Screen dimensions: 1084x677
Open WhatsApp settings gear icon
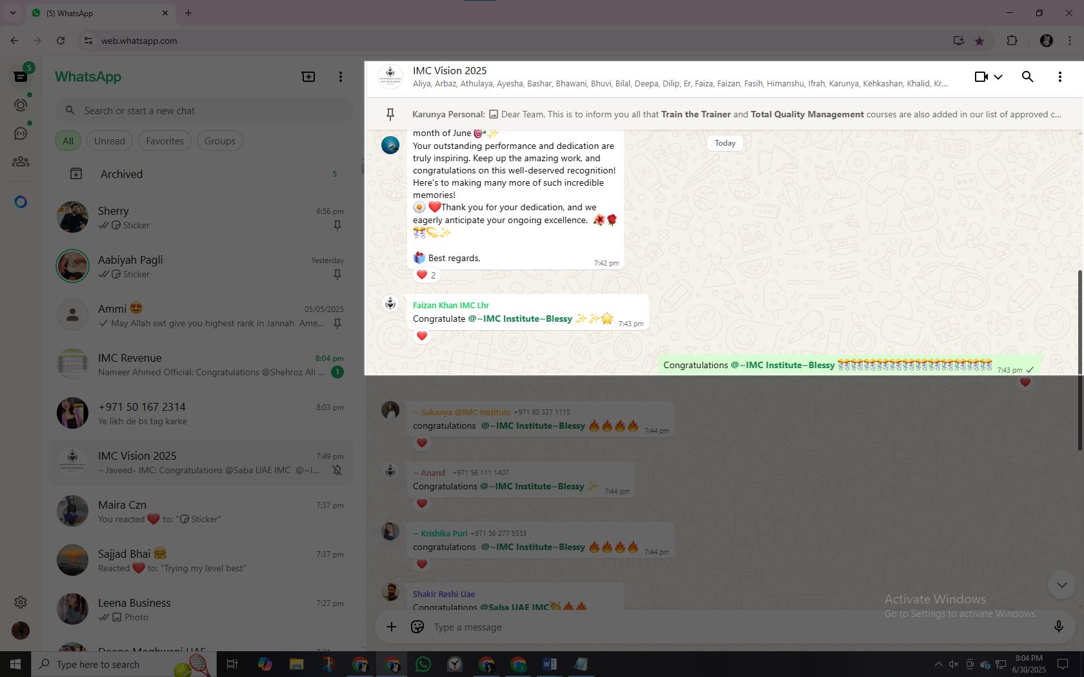click(21, 602)
